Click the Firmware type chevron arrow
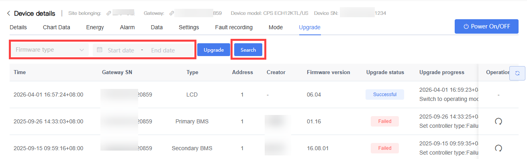527x159 pixels. (x=82, y=50)
